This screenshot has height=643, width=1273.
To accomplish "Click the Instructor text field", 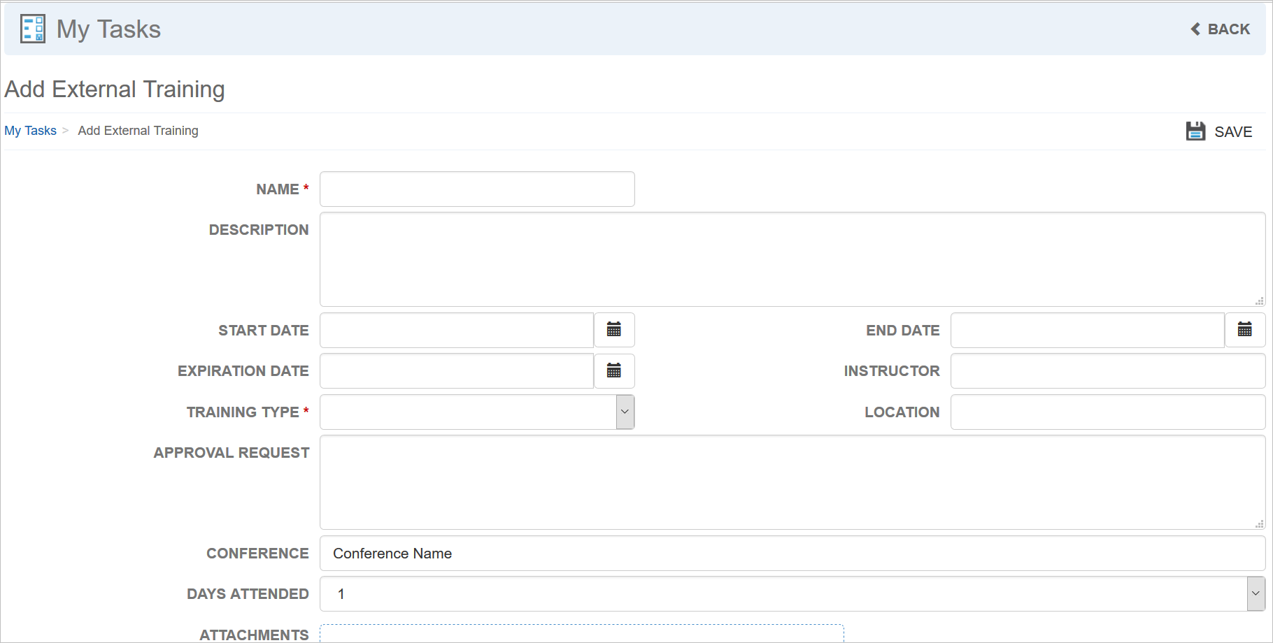I will pos(1107,371).
